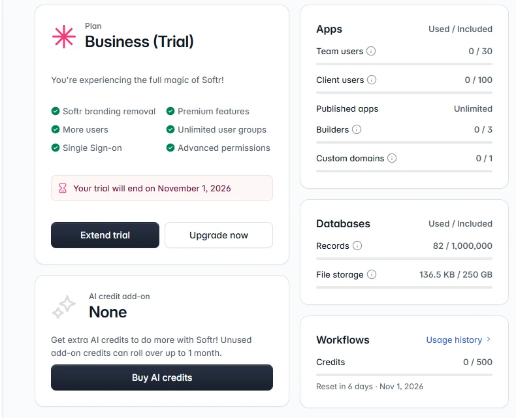Click the Builders usage bar
516x418 pixels.
[x=404, y=142]
